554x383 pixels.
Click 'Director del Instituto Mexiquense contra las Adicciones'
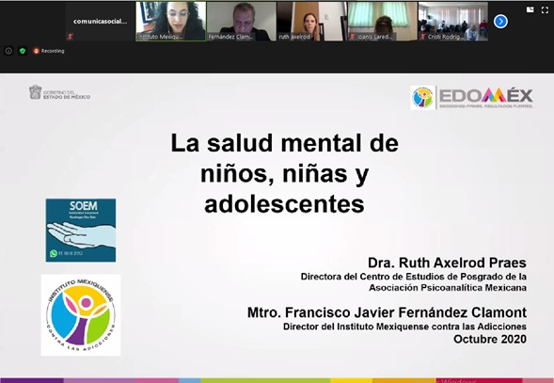point(404,327)
